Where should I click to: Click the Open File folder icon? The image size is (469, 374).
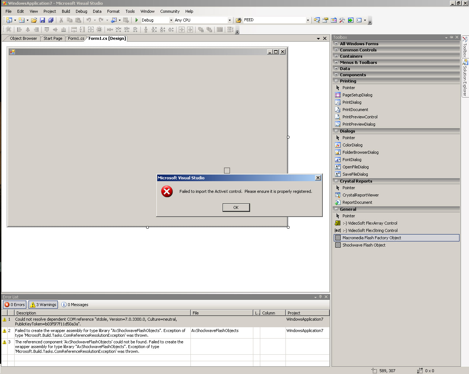click(x=34, y=20)
